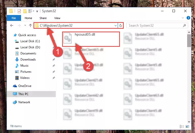Select Quick access in the navigation pane
Image resolution: width=195 pixels, height=133 pixels.
point(27,35)
